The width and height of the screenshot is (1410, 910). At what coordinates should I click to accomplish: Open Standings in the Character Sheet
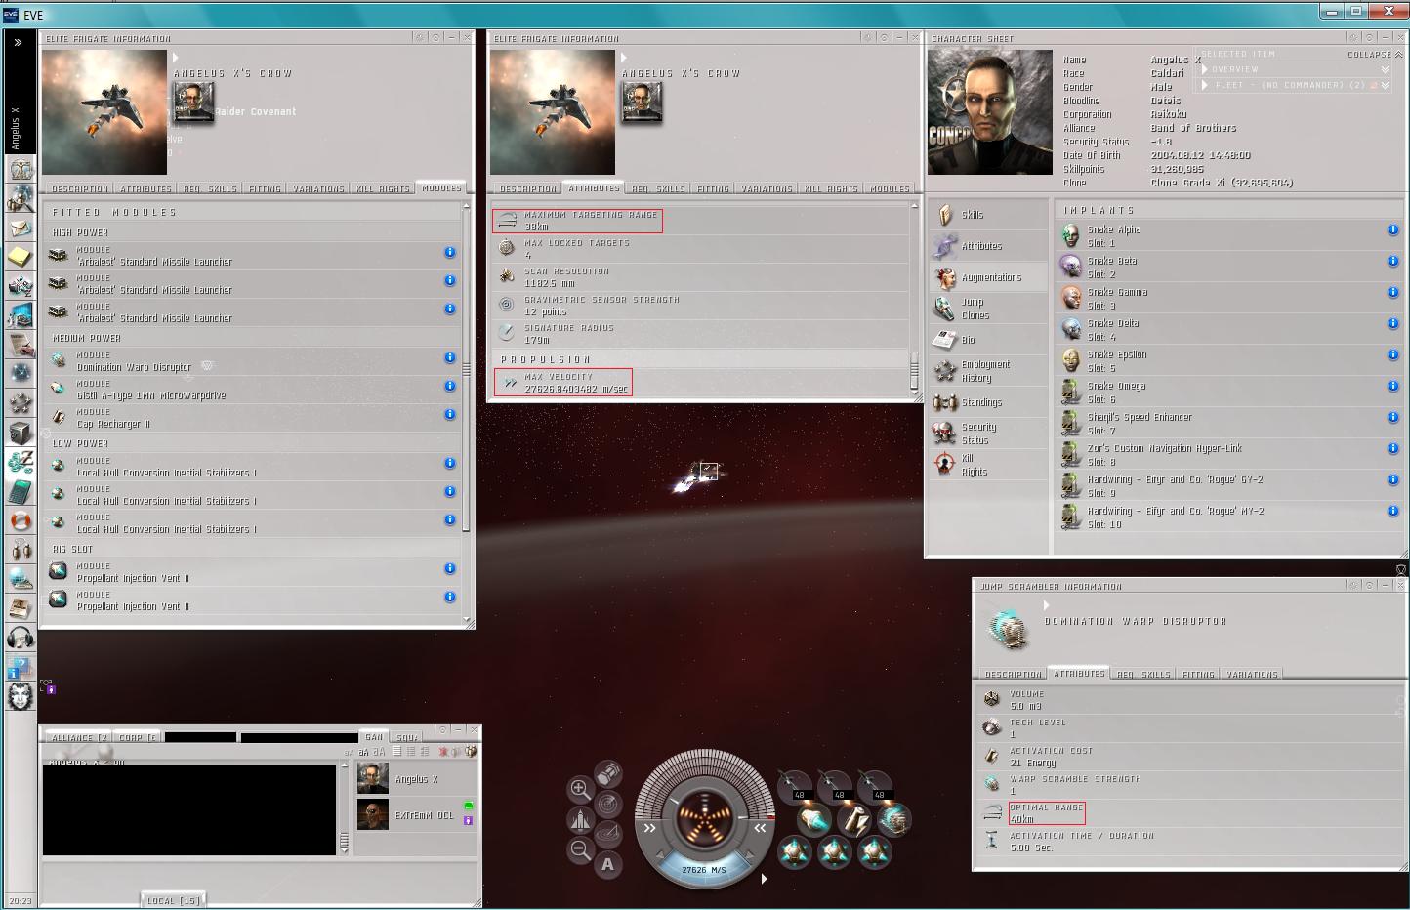(x=987, y=402)
